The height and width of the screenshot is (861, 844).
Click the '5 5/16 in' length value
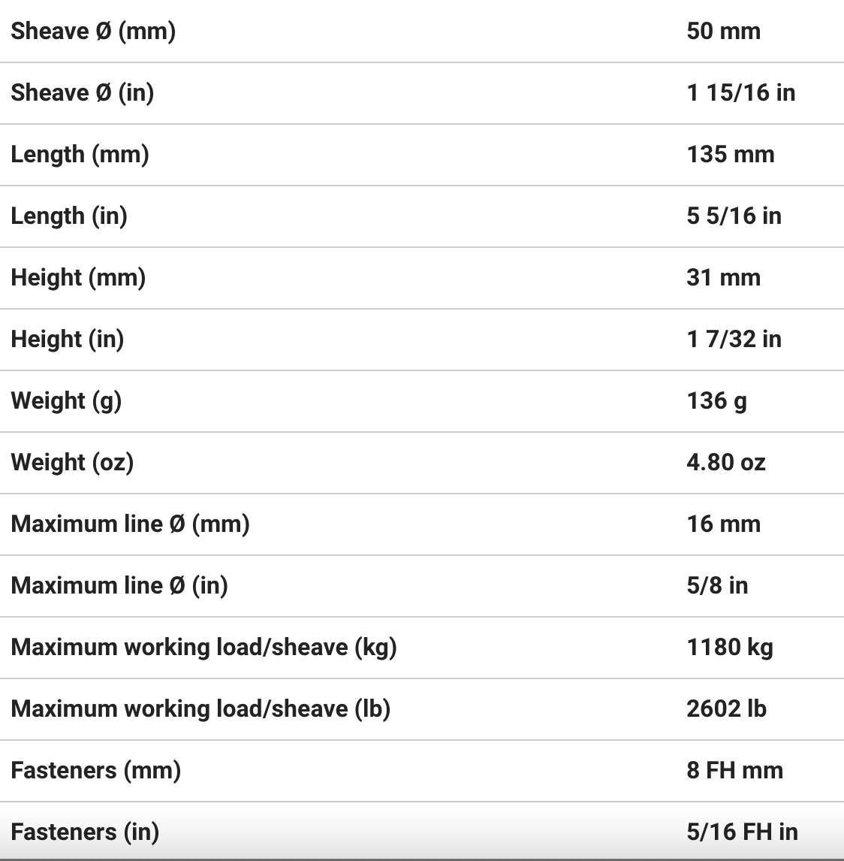click(734, 216)
